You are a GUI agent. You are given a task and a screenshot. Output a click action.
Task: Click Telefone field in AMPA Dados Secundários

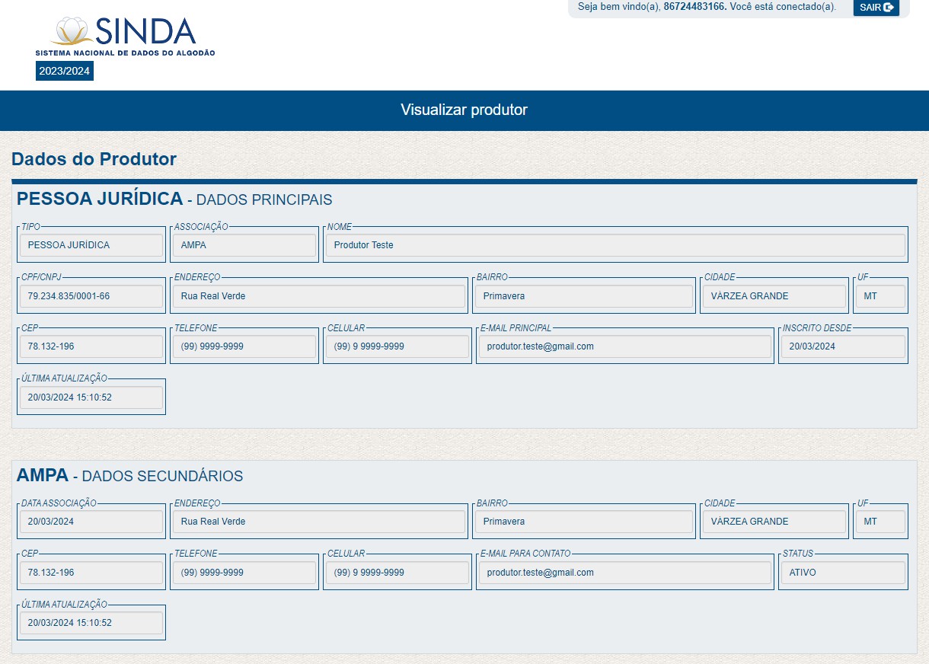point(244,573)
